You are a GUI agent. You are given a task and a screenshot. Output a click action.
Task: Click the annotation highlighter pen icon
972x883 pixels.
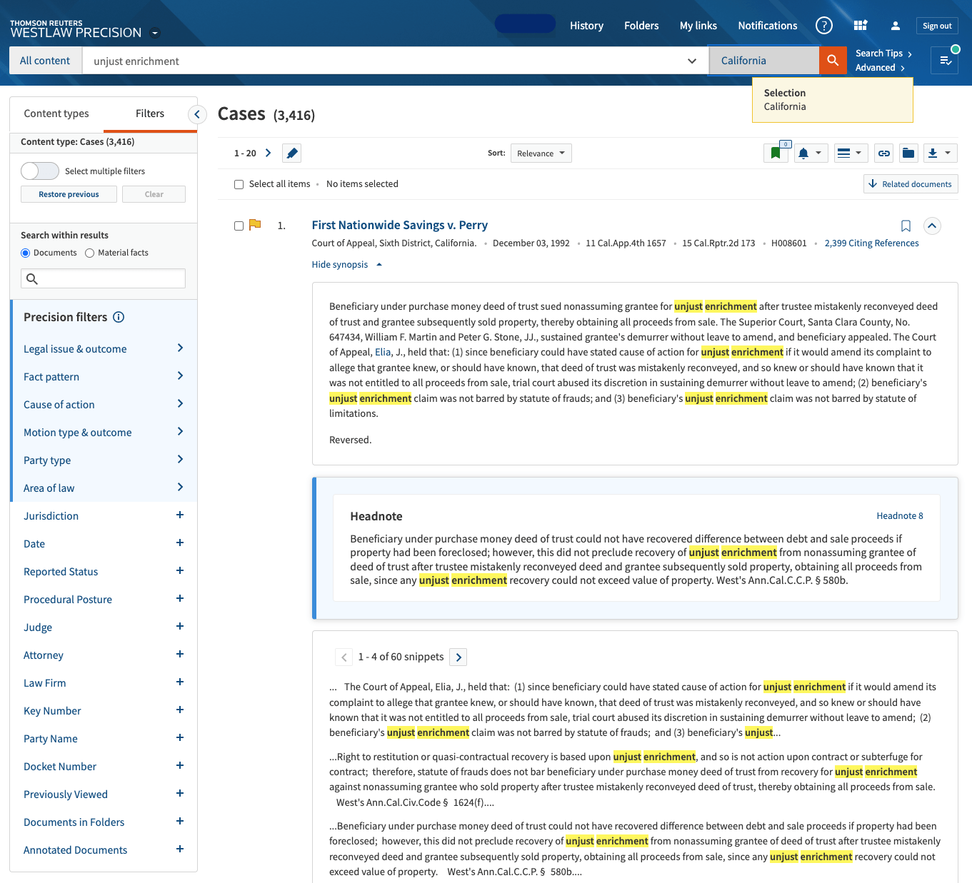(x=291, y=153)
